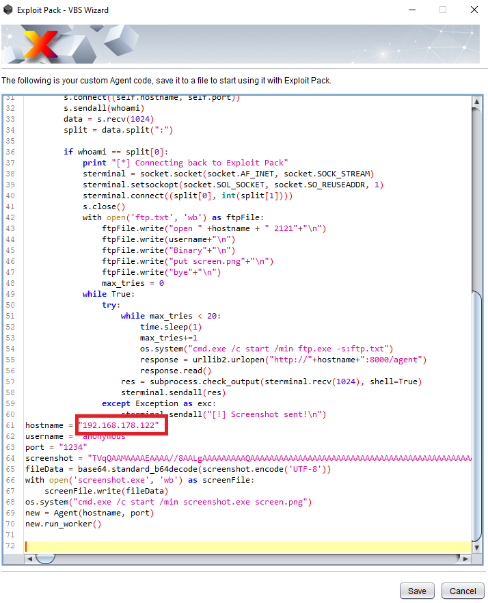Click "screenFile.write(fileData)" on line 67
Viewport: 488px width, 603px height.
coord(107,491)
